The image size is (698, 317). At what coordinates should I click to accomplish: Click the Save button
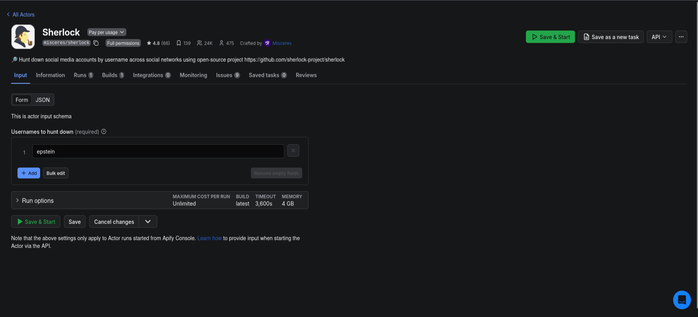[x=75, y=222]
